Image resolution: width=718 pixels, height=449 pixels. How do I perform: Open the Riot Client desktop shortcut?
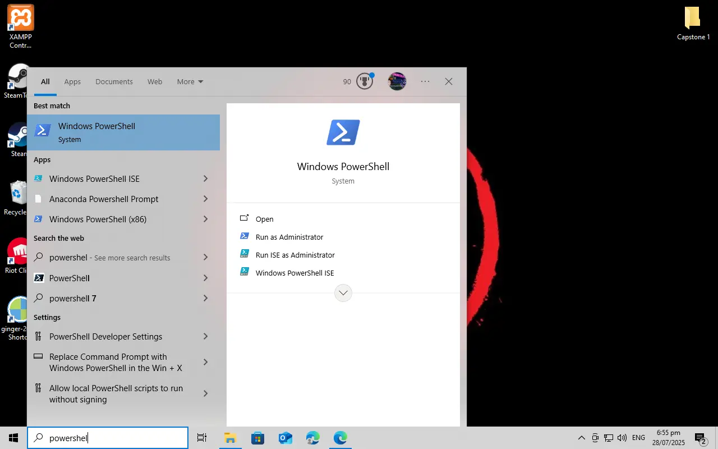tap(16, 256)
